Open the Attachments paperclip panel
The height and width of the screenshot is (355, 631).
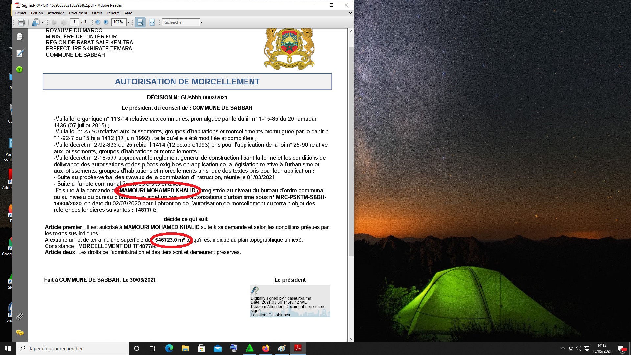20,316
